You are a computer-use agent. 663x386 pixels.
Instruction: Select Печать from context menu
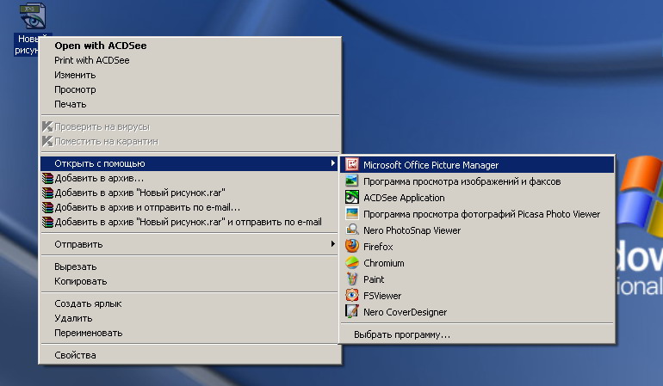click(x=189, y=104)
